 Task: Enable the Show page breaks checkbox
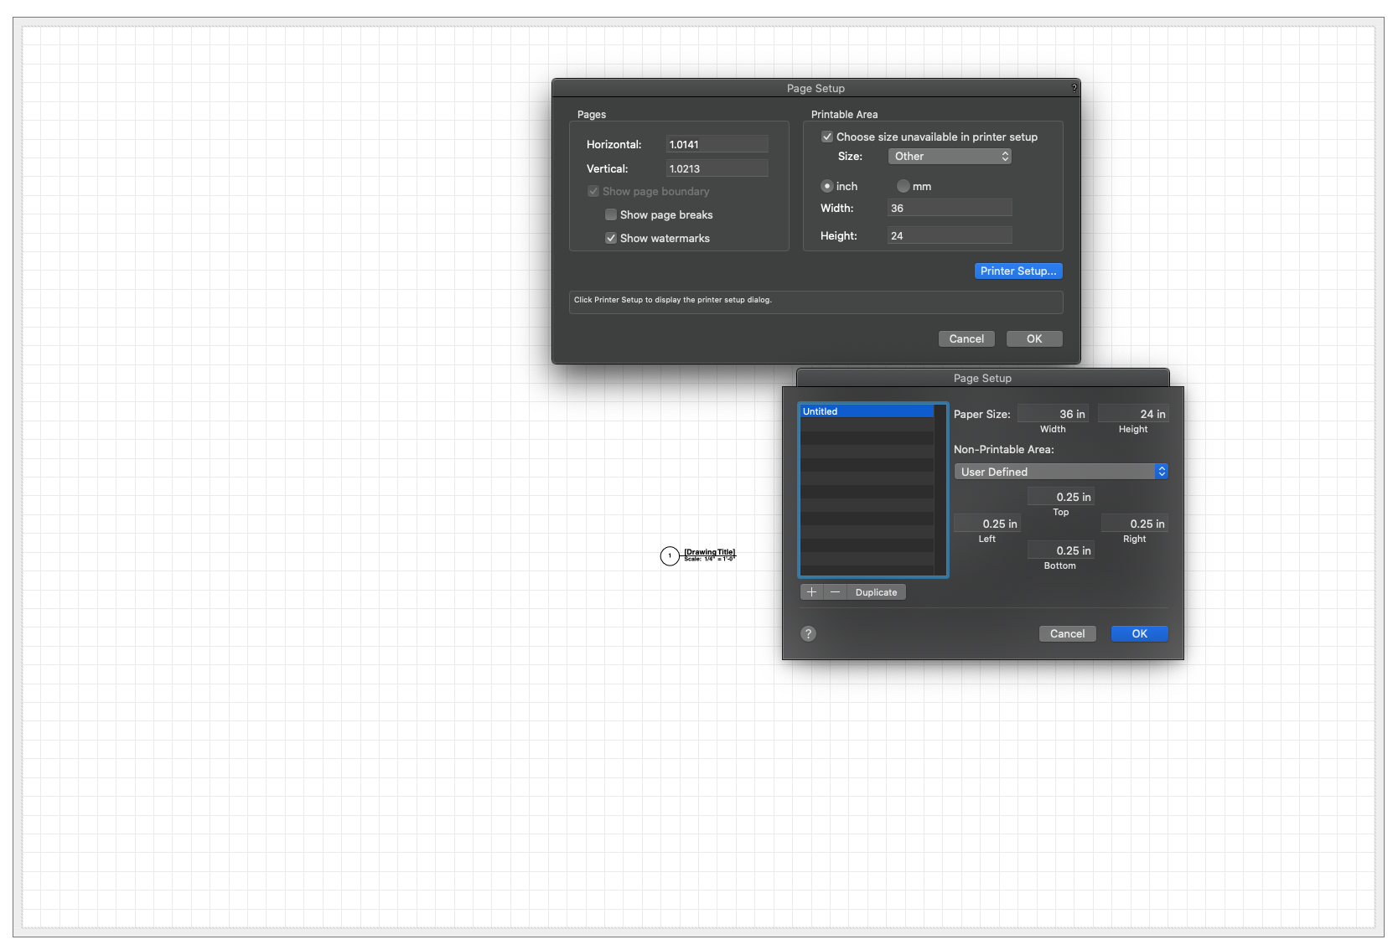point(611,214)
